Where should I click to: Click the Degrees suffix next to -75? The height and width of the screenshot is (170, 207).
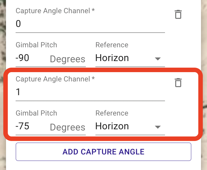pos(67,127)
